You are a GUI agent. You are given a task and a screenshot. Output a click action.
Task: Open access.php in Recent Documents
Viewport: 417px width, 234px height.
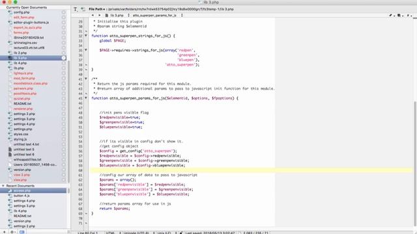click(x=22, y=190)
